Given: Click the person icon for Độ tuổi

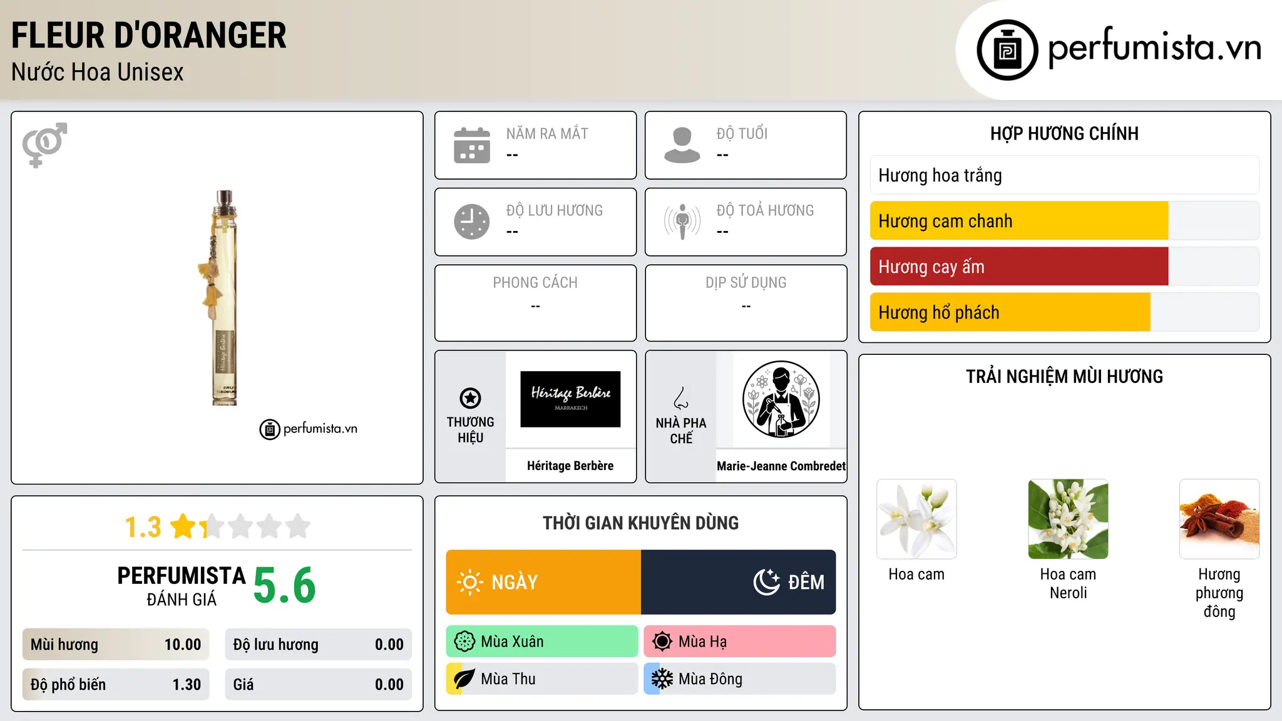Looking at the screenshot, I should 682,145.
